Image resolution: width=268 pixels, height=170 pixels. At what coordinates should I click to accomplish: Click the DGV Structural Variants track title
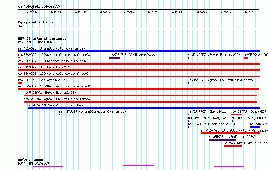(x=42, y=38)
